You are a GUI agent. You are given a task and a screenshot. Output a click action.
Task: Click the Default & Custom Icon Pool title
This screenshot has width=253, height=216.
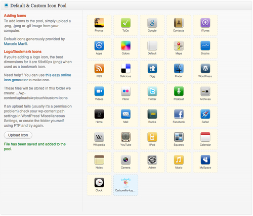[x=38, y=6]
